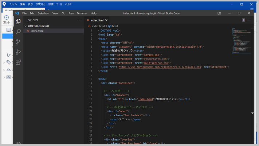Image resolution: width=259 pixels, height=146 pixels.
Task: Click the SourceTree app logo
Action: point(4,4)
